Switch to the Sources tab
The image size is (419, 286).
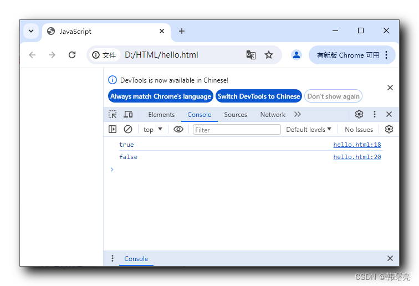coord(236,115)
